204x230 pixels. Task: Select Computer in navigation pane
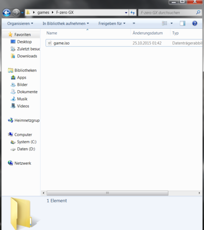pos(23,135)
